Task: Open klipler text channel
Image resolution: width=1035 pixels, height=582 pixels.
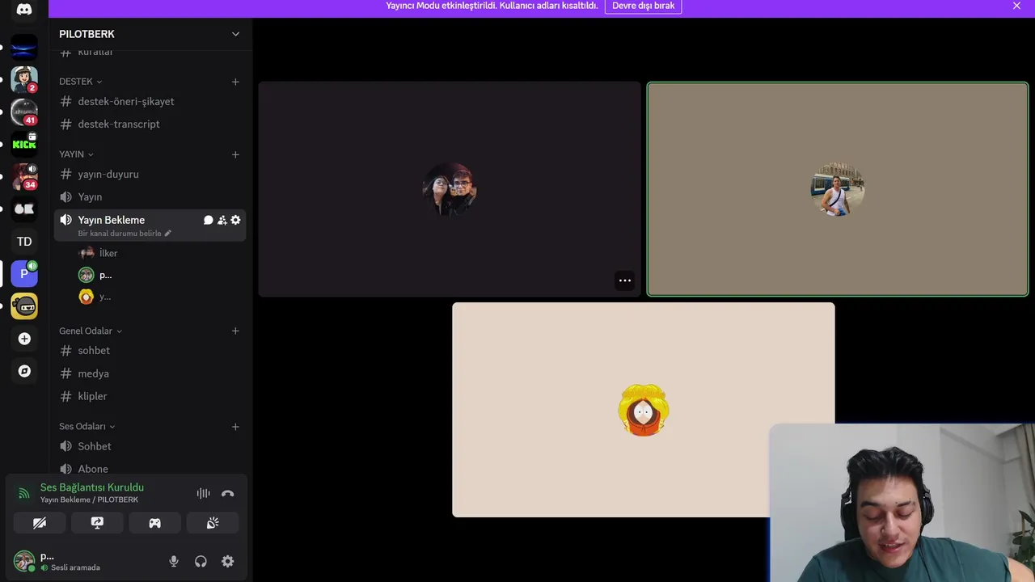Action: tap(150, 396)
